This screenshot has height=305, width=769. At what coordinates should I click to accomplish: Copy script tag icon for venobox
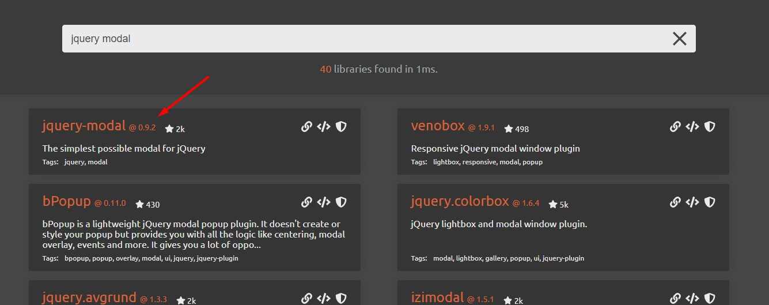coord(692,127)
